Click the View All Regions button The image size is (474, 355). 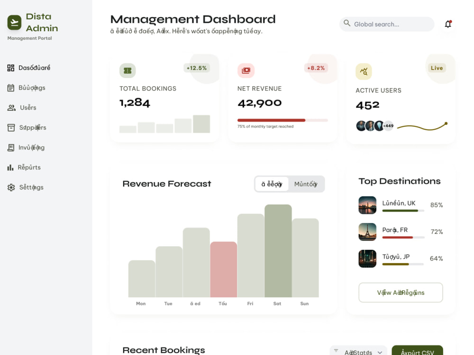point(401,293)
